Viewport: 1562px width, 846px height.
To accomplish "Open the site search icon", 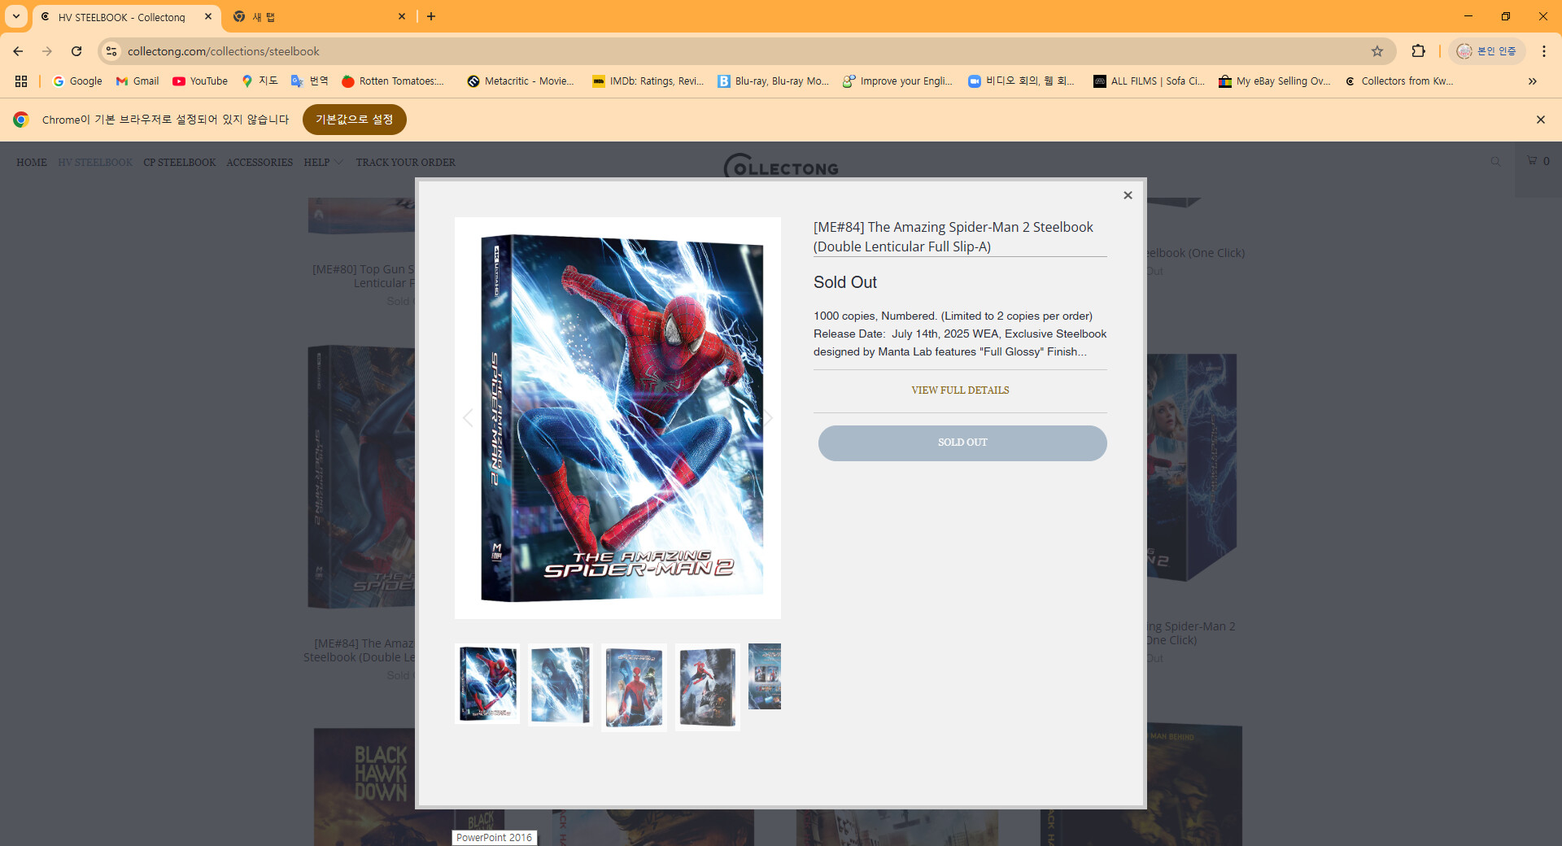I will click(x=1495, y=161).
